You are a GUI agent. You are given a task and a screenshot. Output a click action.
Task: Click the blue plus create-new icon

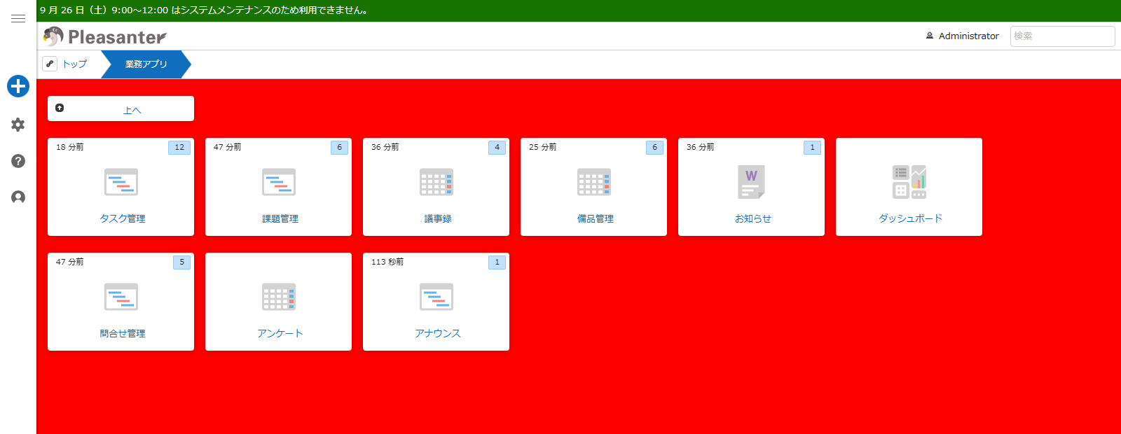point(18,86)
